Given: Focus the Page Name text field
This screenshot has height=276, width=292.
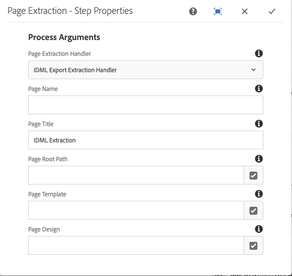Looking at the screenshot, I should 146,105.
